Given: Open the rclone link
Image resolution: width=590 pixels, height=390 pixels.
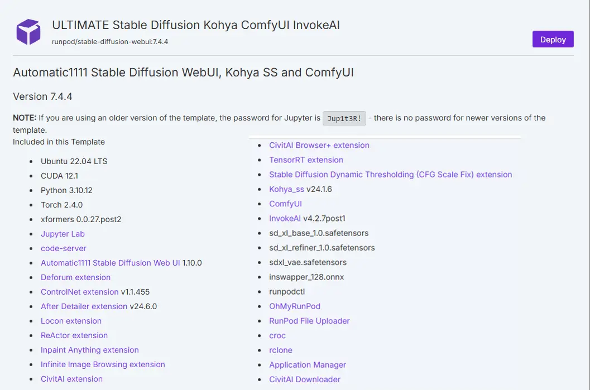Looking at the screenshot, I should tap(281, 350).
